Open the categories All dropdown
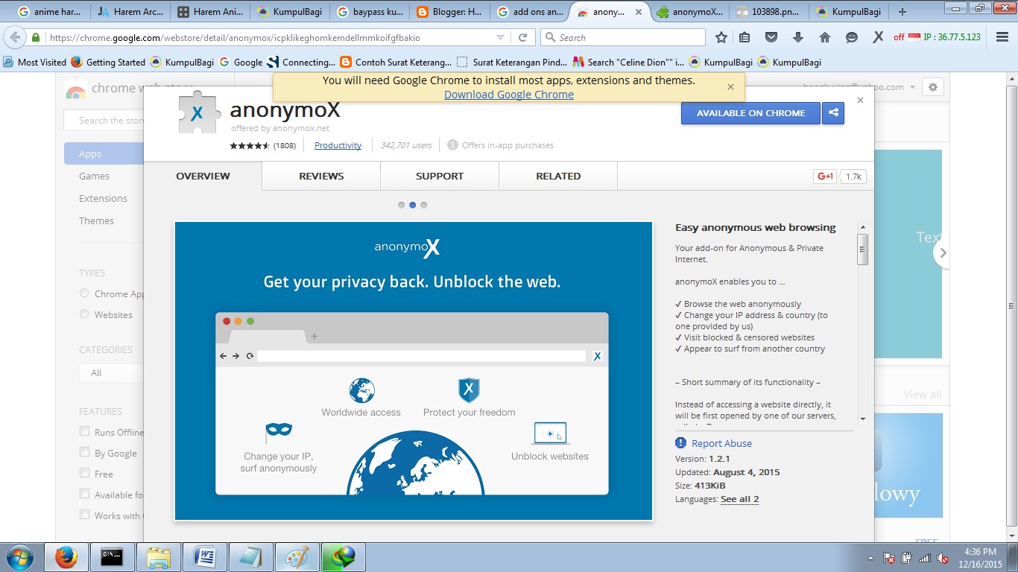The image size is (1018, 572). click(x=111, y=373)
